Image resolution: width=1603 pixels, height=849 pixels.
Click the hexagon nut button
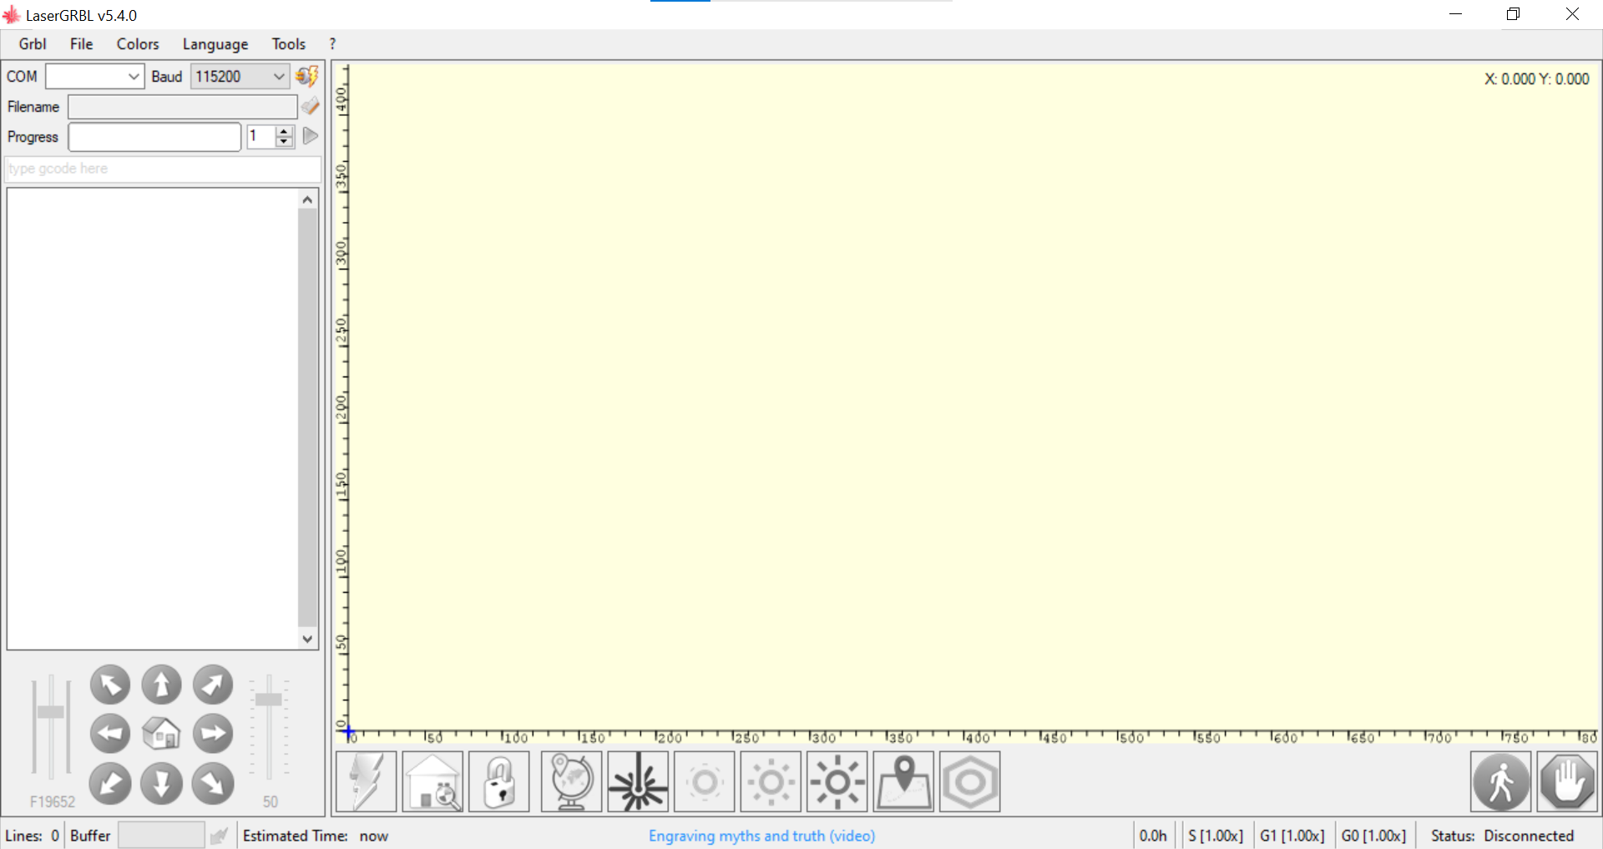point(970,781)
